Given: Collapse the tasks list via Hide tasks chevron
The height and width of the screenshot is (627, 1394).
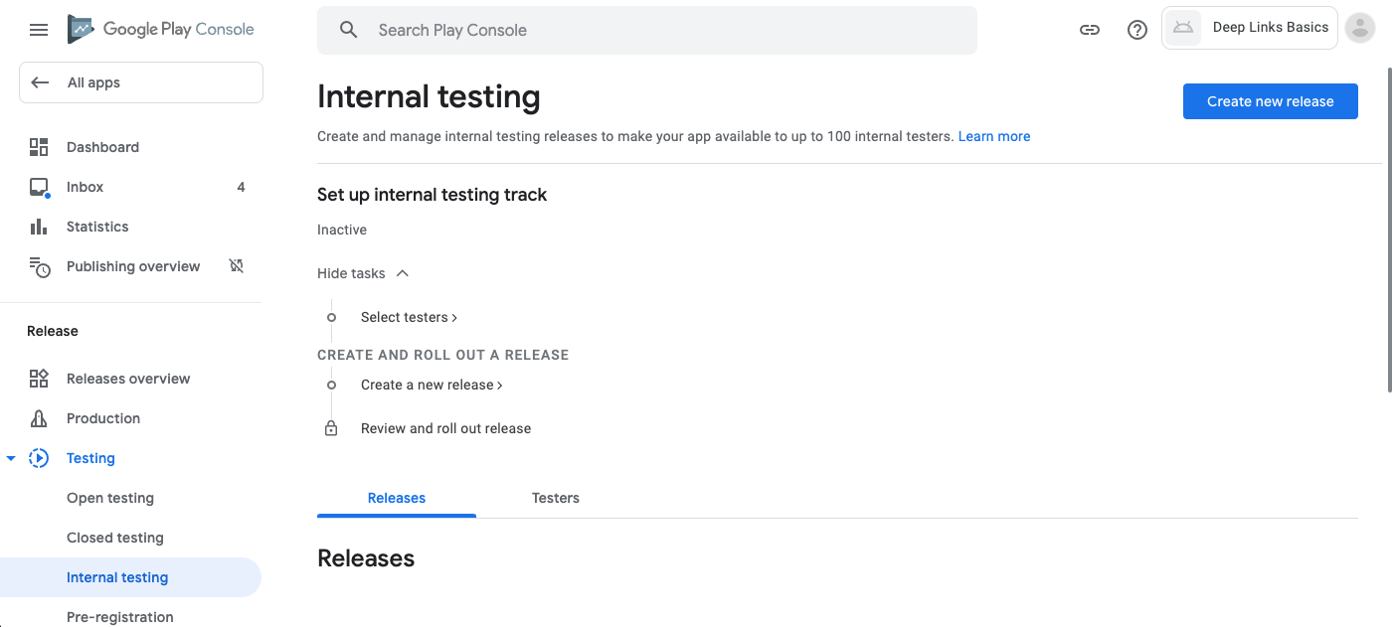Looking at the screenshot, I should [402, 272].
